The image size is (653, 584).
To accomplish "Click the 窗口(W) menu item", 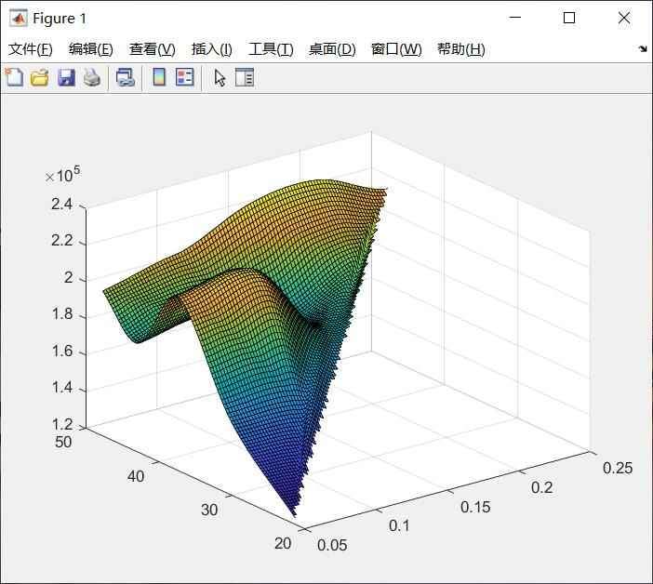I will point(395,49).
